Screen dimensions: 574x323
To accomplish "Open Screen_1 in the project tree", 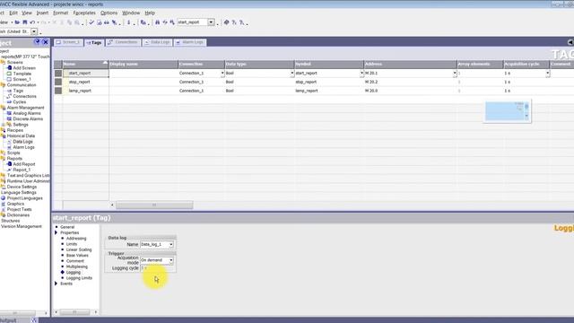I will pyautogui.click(x=22, y=79).
